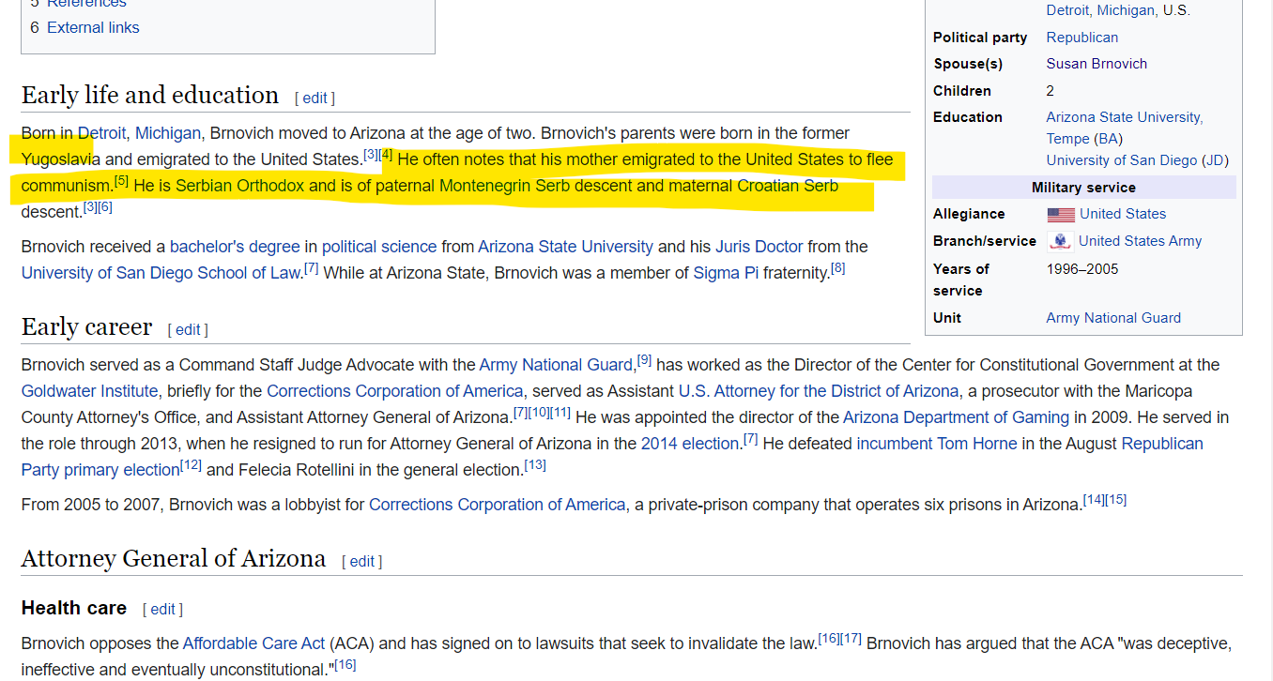Open United States allegiance link in infobox
Viewport: 1273px width, 681px height.
coord(1123,214)
